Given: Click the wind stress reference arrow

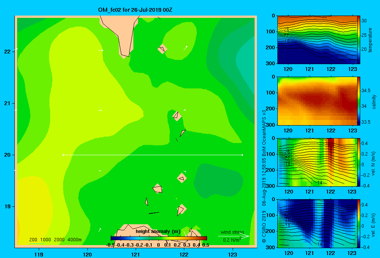Looking at the screenshot, I should point(234,236).
